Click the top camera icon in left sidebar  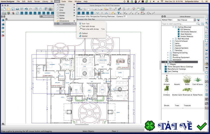3,20
